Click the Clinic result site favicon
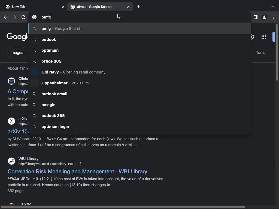This screenshot has width=279, height=209. (11, 81)
